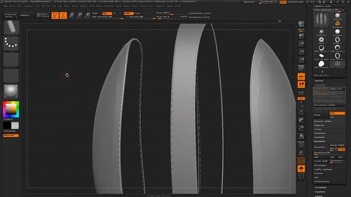Activate the orange Edit mode button

[55, 15]
